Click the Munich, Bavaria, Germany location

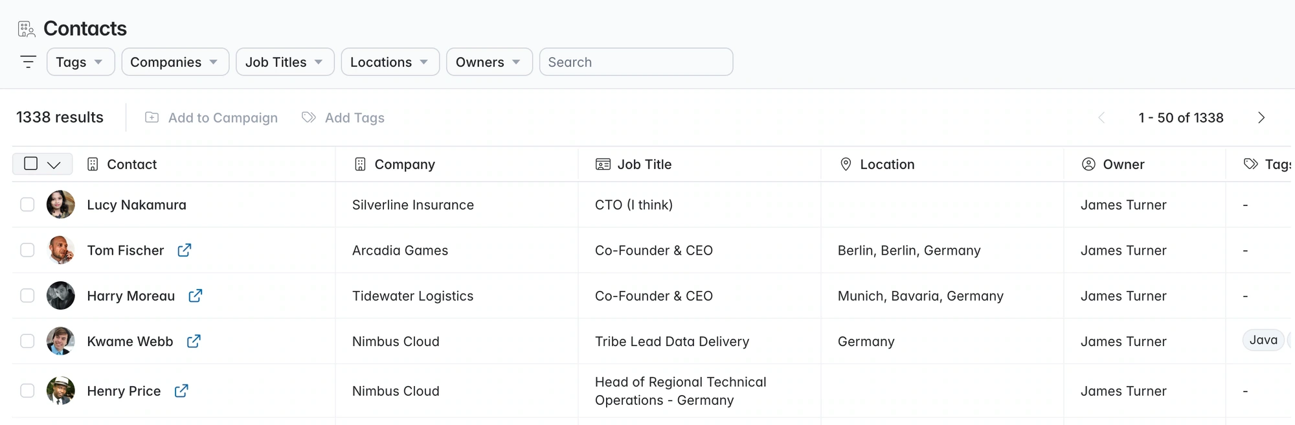point(921,295)
